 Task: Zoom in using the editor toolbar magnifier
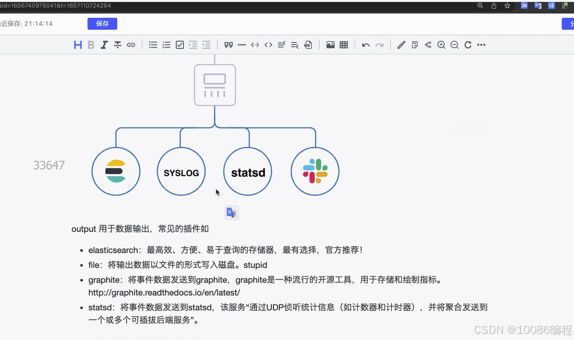pyautogui.click(x=441, y=45)
